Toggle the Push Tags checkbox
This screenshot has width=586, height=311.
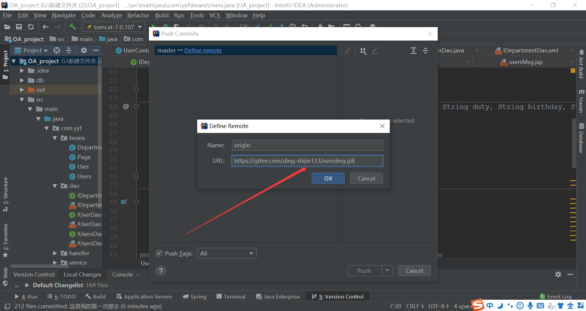159,253
